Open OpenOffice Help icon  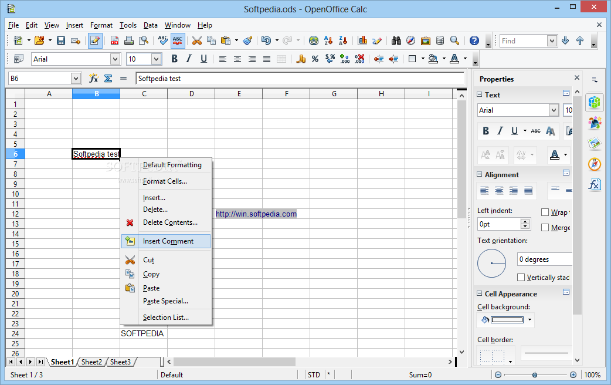(x=474, y=40)
